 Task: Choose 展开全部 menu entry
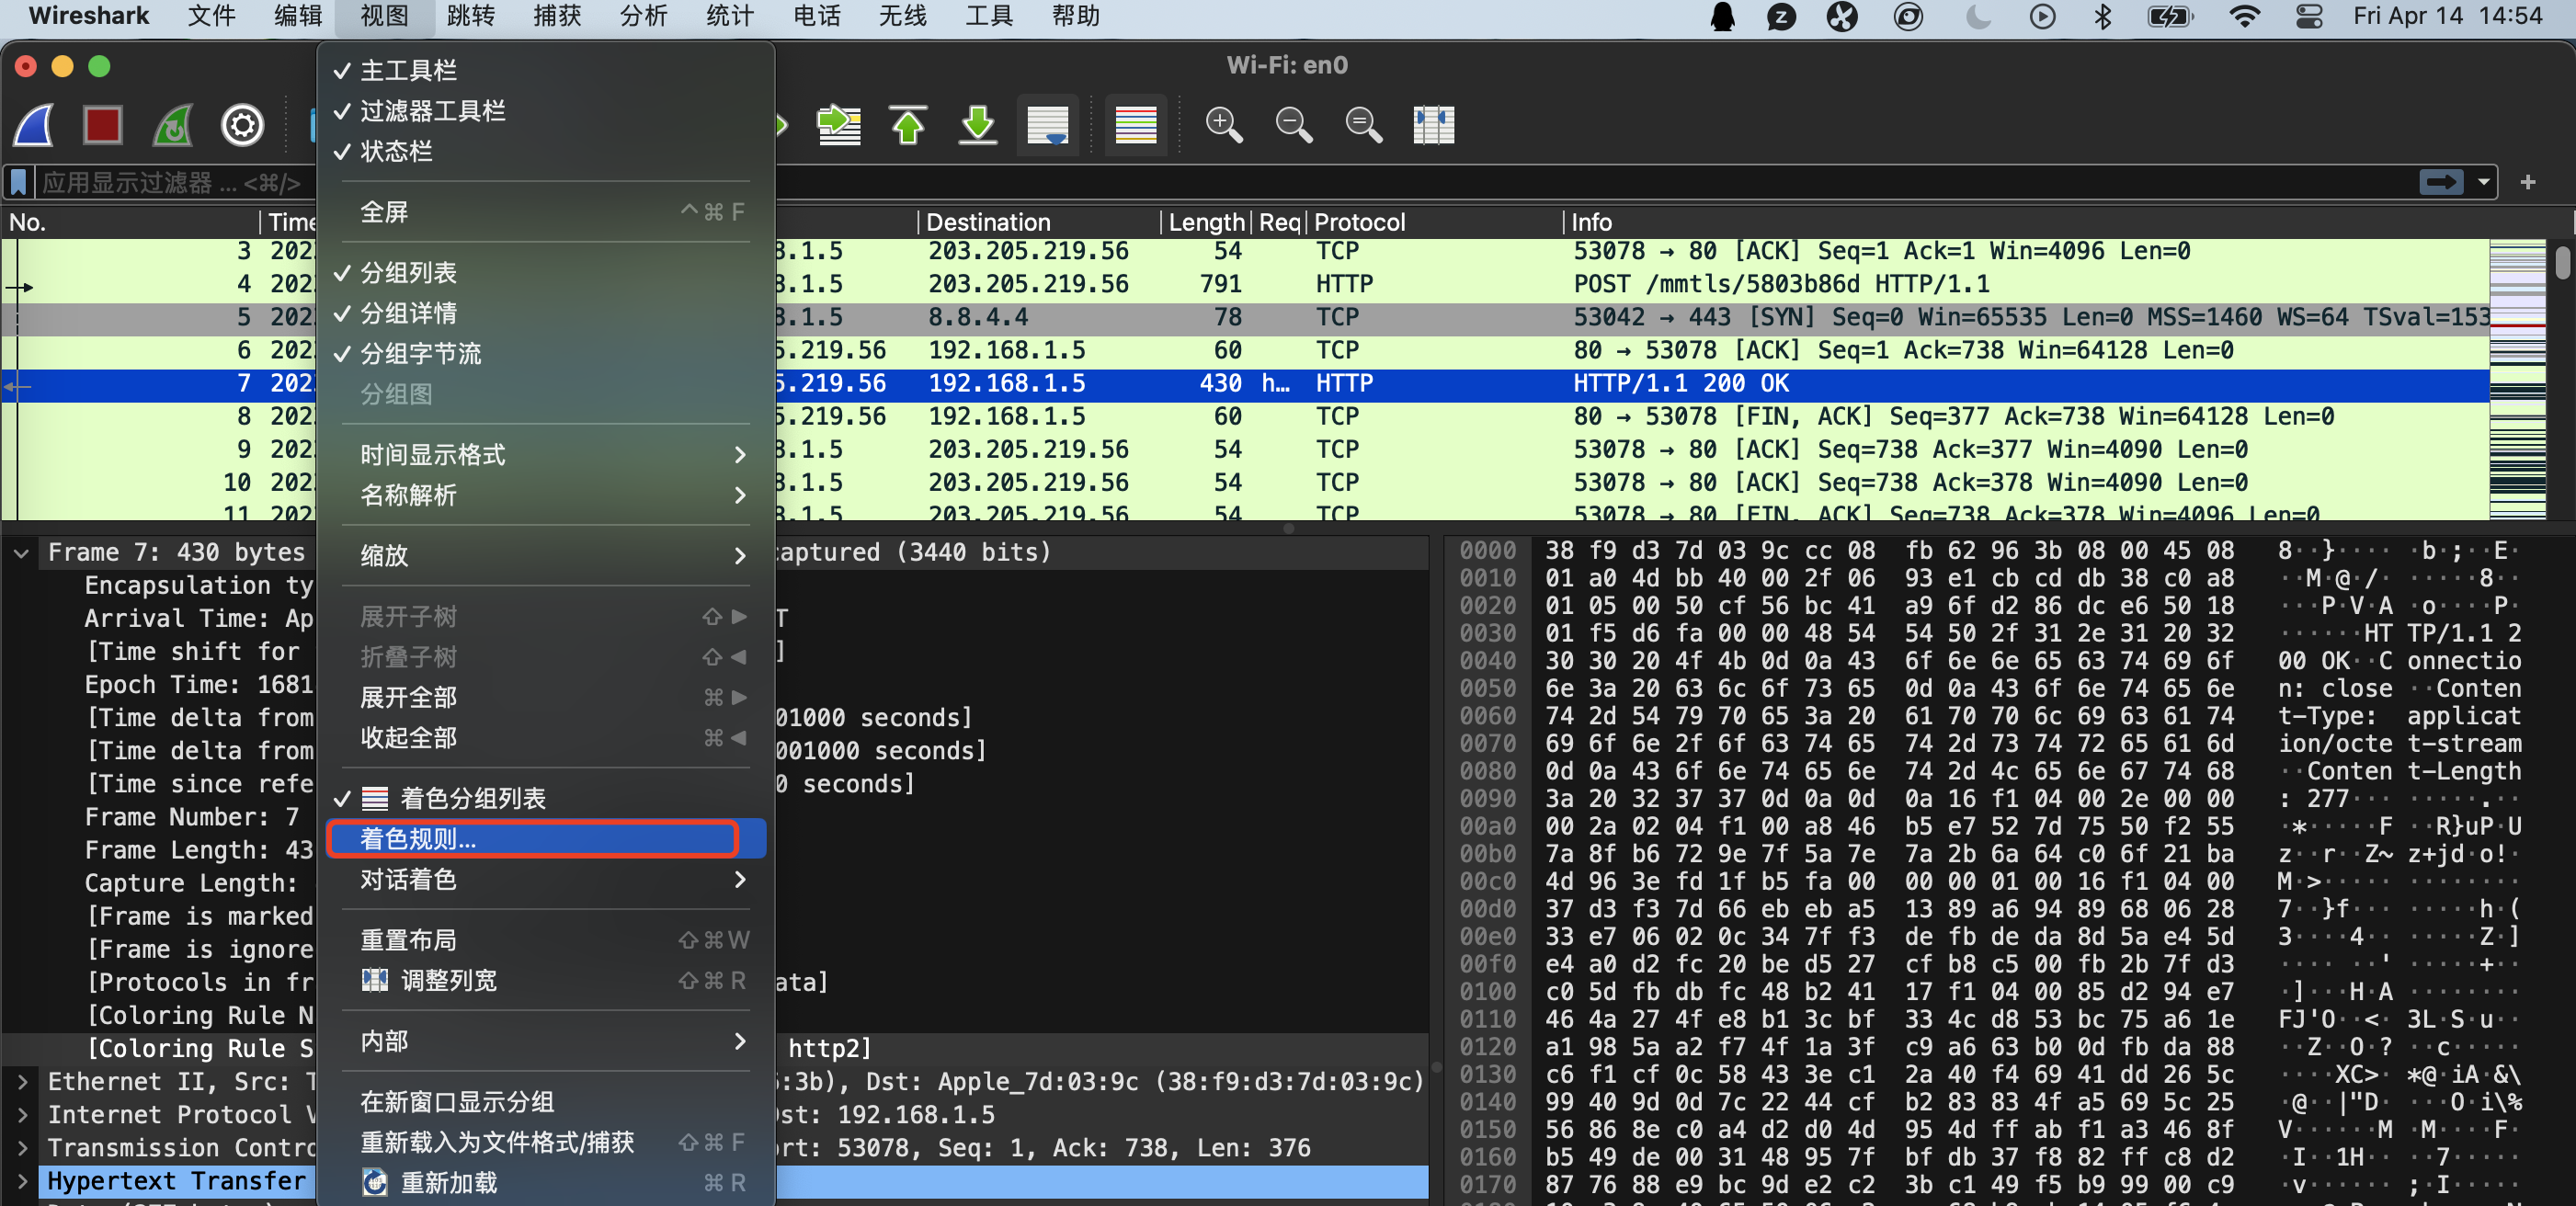(546, 697)
